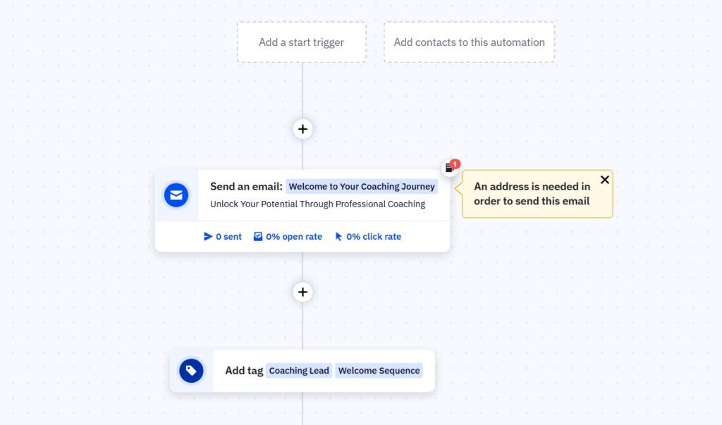Screen dimensions: 722x425
Task: Open the plus button below the email step
Action: coord(302,292)
